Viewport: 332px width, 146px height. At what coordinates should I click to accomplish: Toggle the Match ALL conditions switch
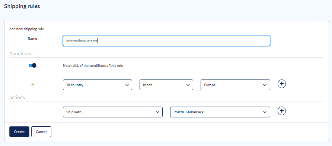(x=32, y=65)
